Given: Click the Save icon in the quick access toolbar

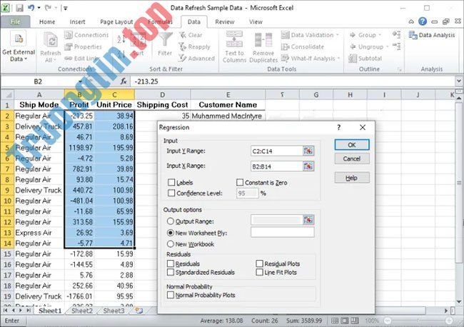Looking at the screenshot, I should tap(19, 8).
